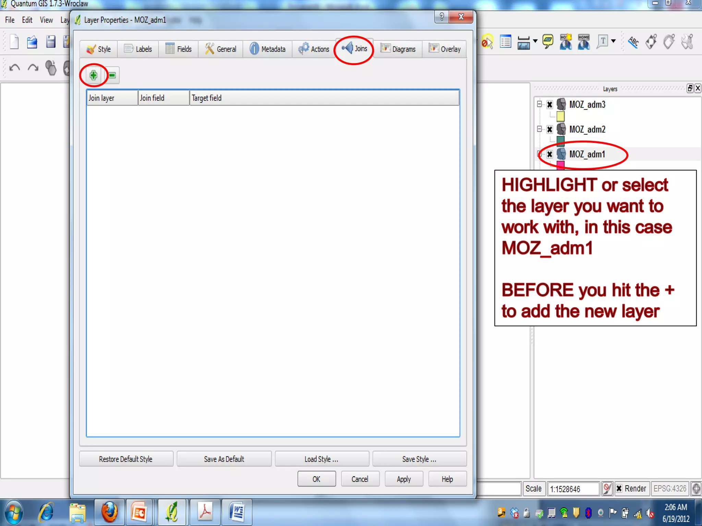702x526 pixels.
Task: Click the save project floppy disk icon
Action: click(x=51, y=42)
